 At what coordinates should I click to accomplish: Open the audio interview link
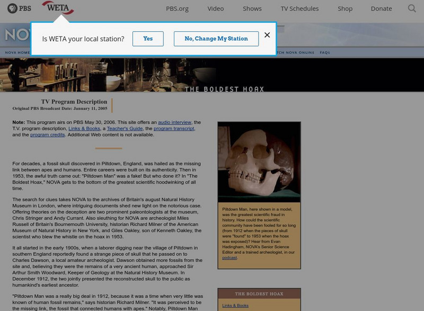[175, 122]
